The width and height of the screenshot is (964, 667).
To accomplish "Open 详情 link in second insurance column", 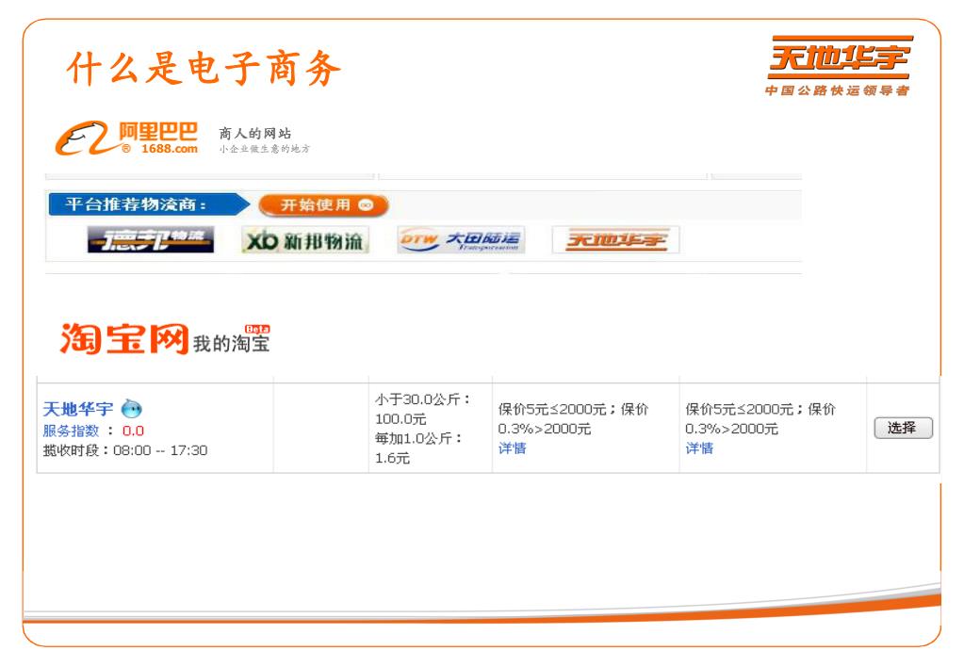I will click(x=699, y=448).
